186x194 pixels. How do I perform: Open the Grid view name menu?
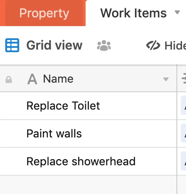tap(55, 45)
